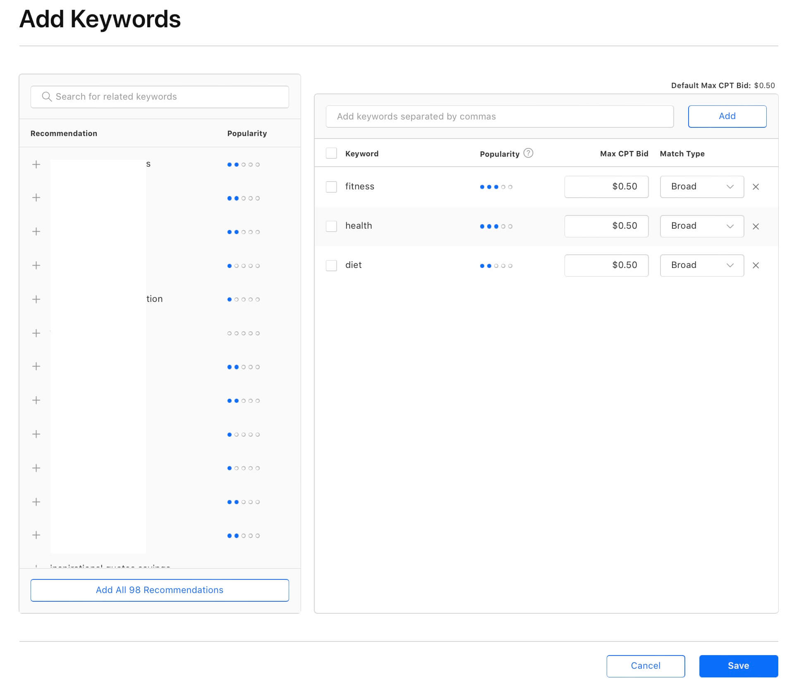Open diet's Broad match type dropdown

[701, 265]
